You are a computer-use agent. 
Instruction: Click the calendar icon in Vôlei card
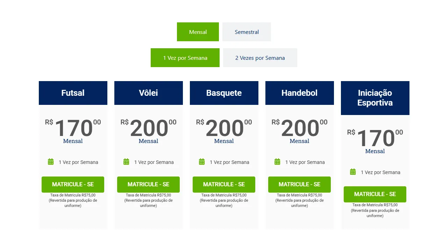[126, 161]
